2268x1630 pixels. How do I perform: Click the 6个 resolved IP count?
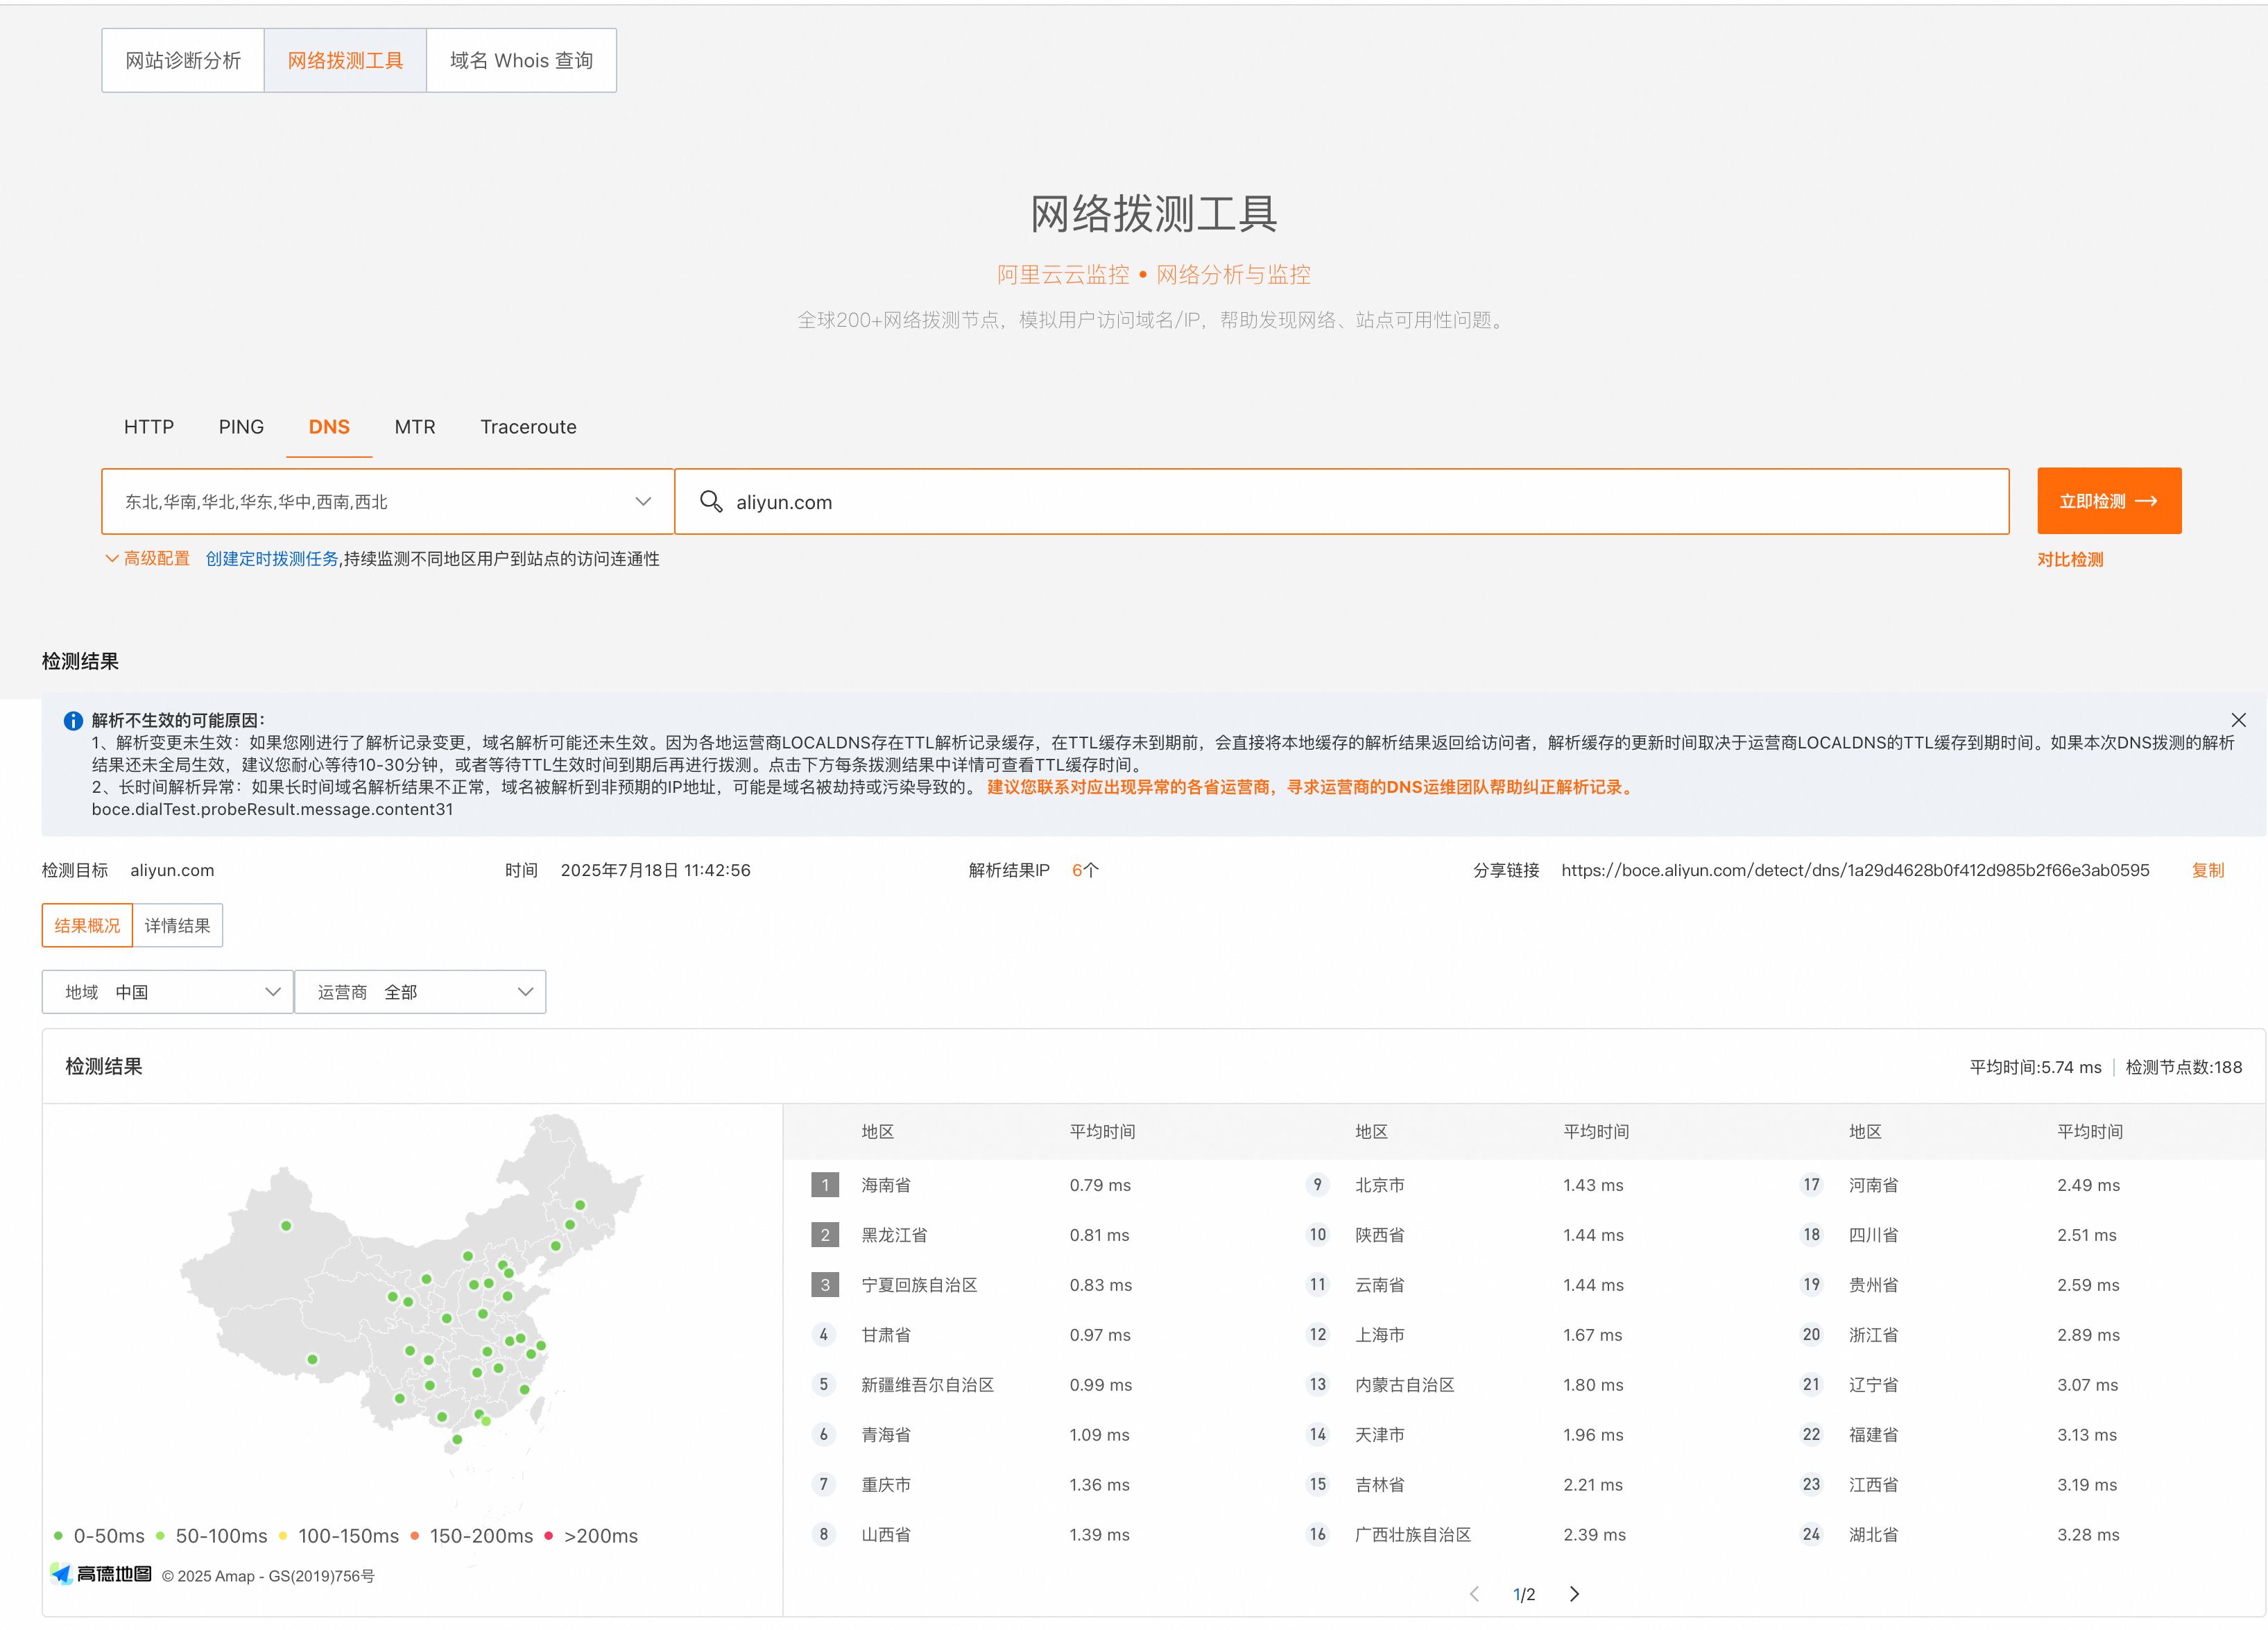click(1085, 870)
